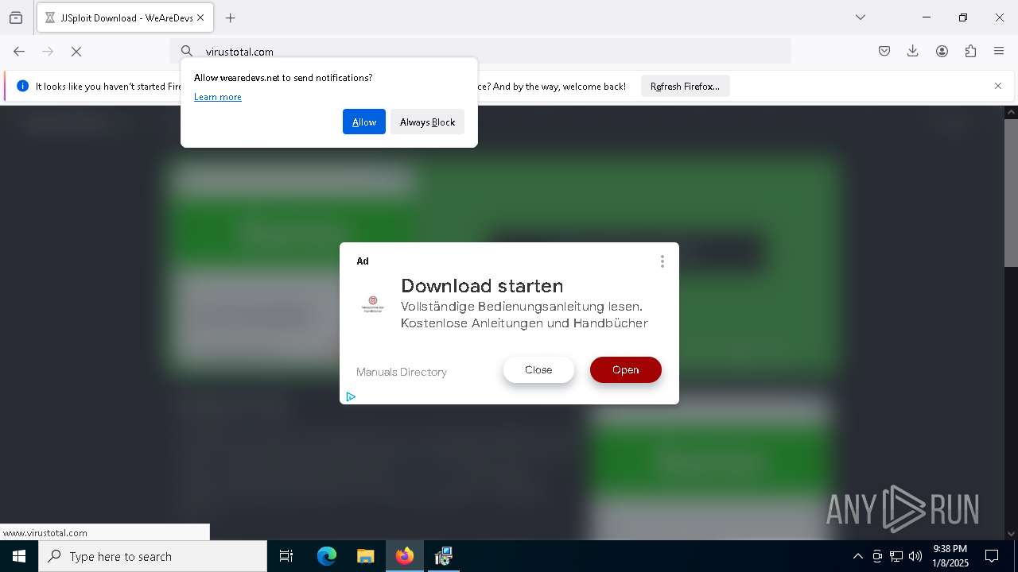The width and height of the screenshot is (1018, 572).
Task: Open the Downloads panel
Action: click(x=913, y=51)
